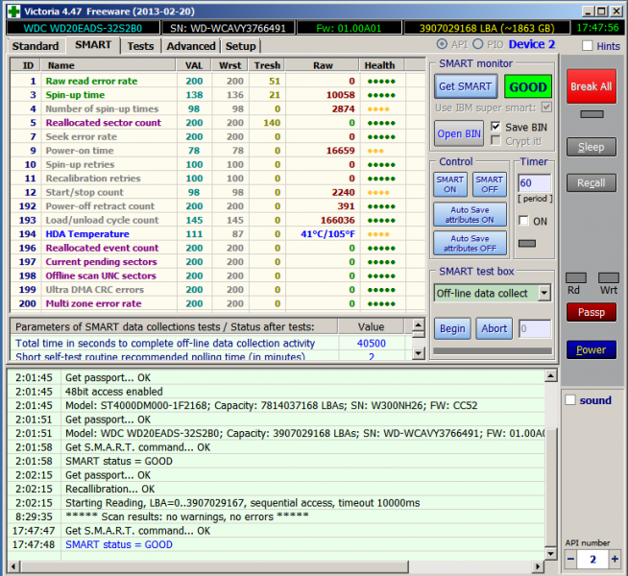628x576 pixels.
Task: Click the SMART OFF control button
Action: [x=489, y=185]
